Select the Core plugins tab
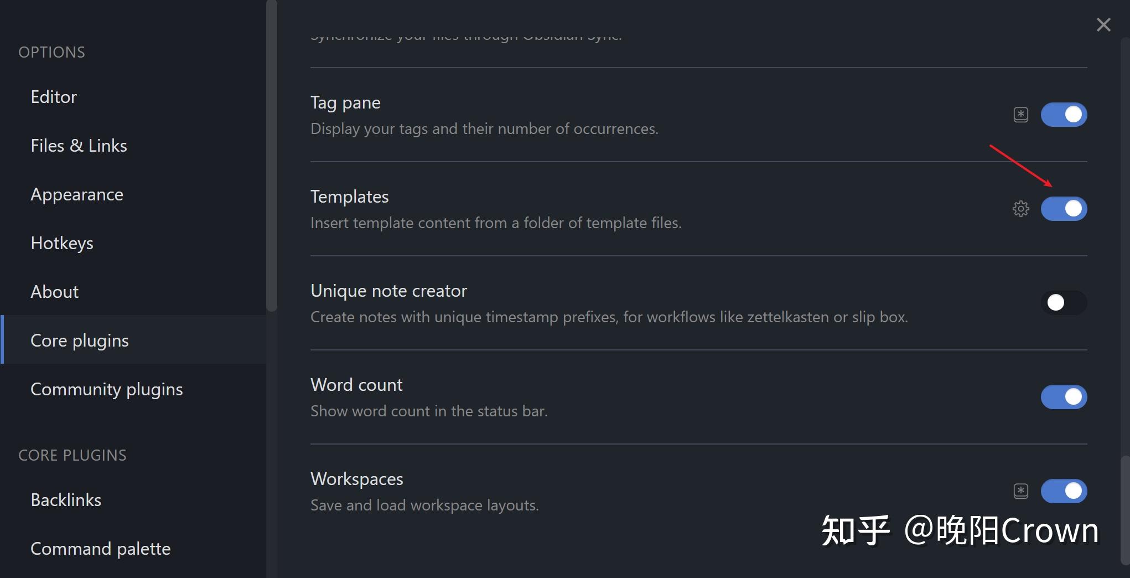 [x=134, y=339]
